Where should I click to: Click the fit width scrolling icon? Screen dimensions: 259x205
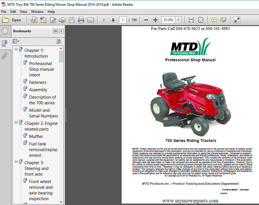point(191,20)
